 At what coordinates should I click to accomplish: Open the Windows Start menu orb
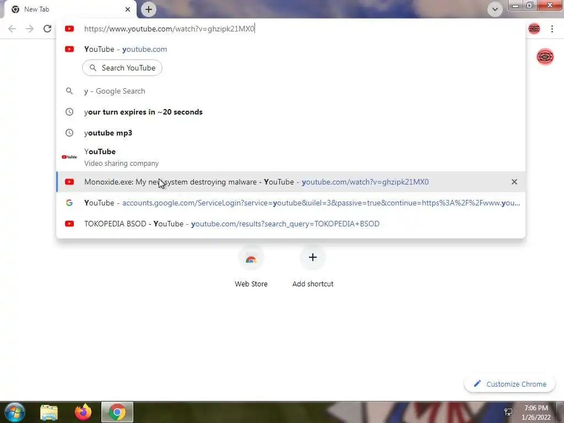[15, 412]
